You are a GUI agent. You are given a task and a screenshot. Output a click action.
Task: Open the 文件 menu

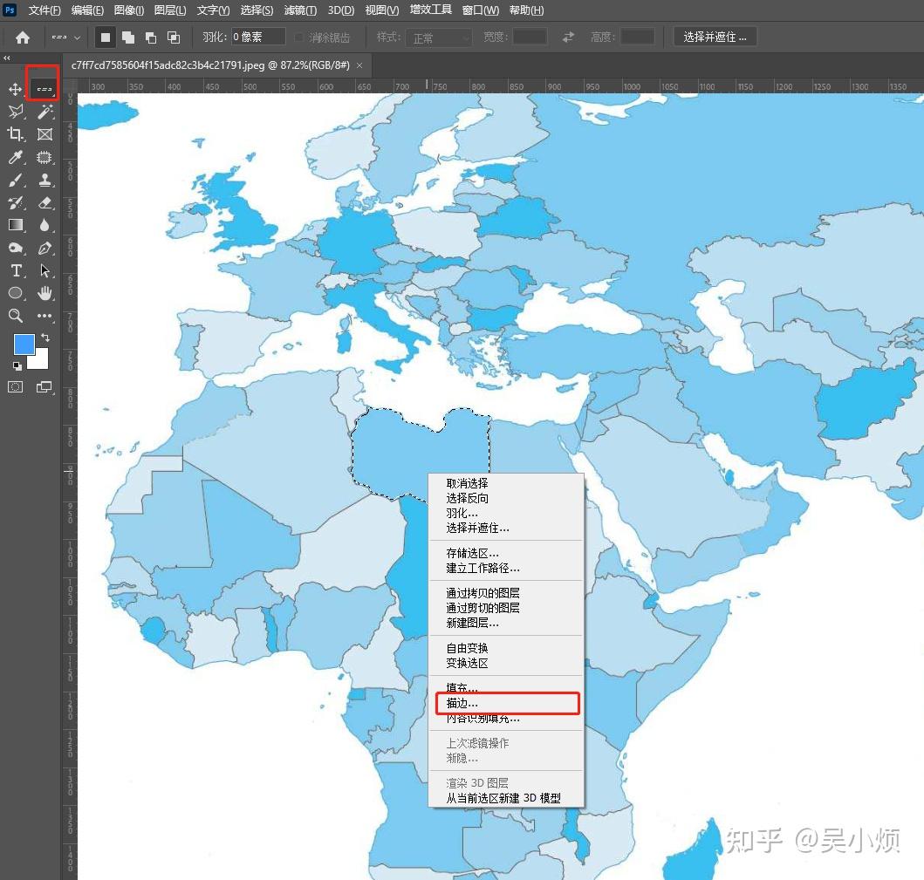click(x=44, y=10)
